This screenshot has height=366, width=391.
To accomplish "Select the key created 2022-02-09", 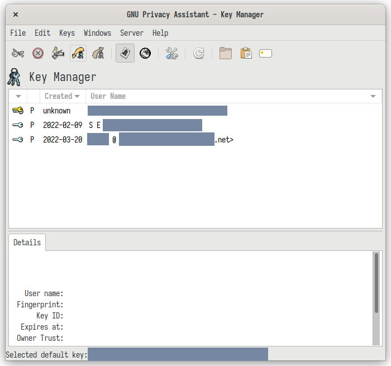I will coord(62,125).
